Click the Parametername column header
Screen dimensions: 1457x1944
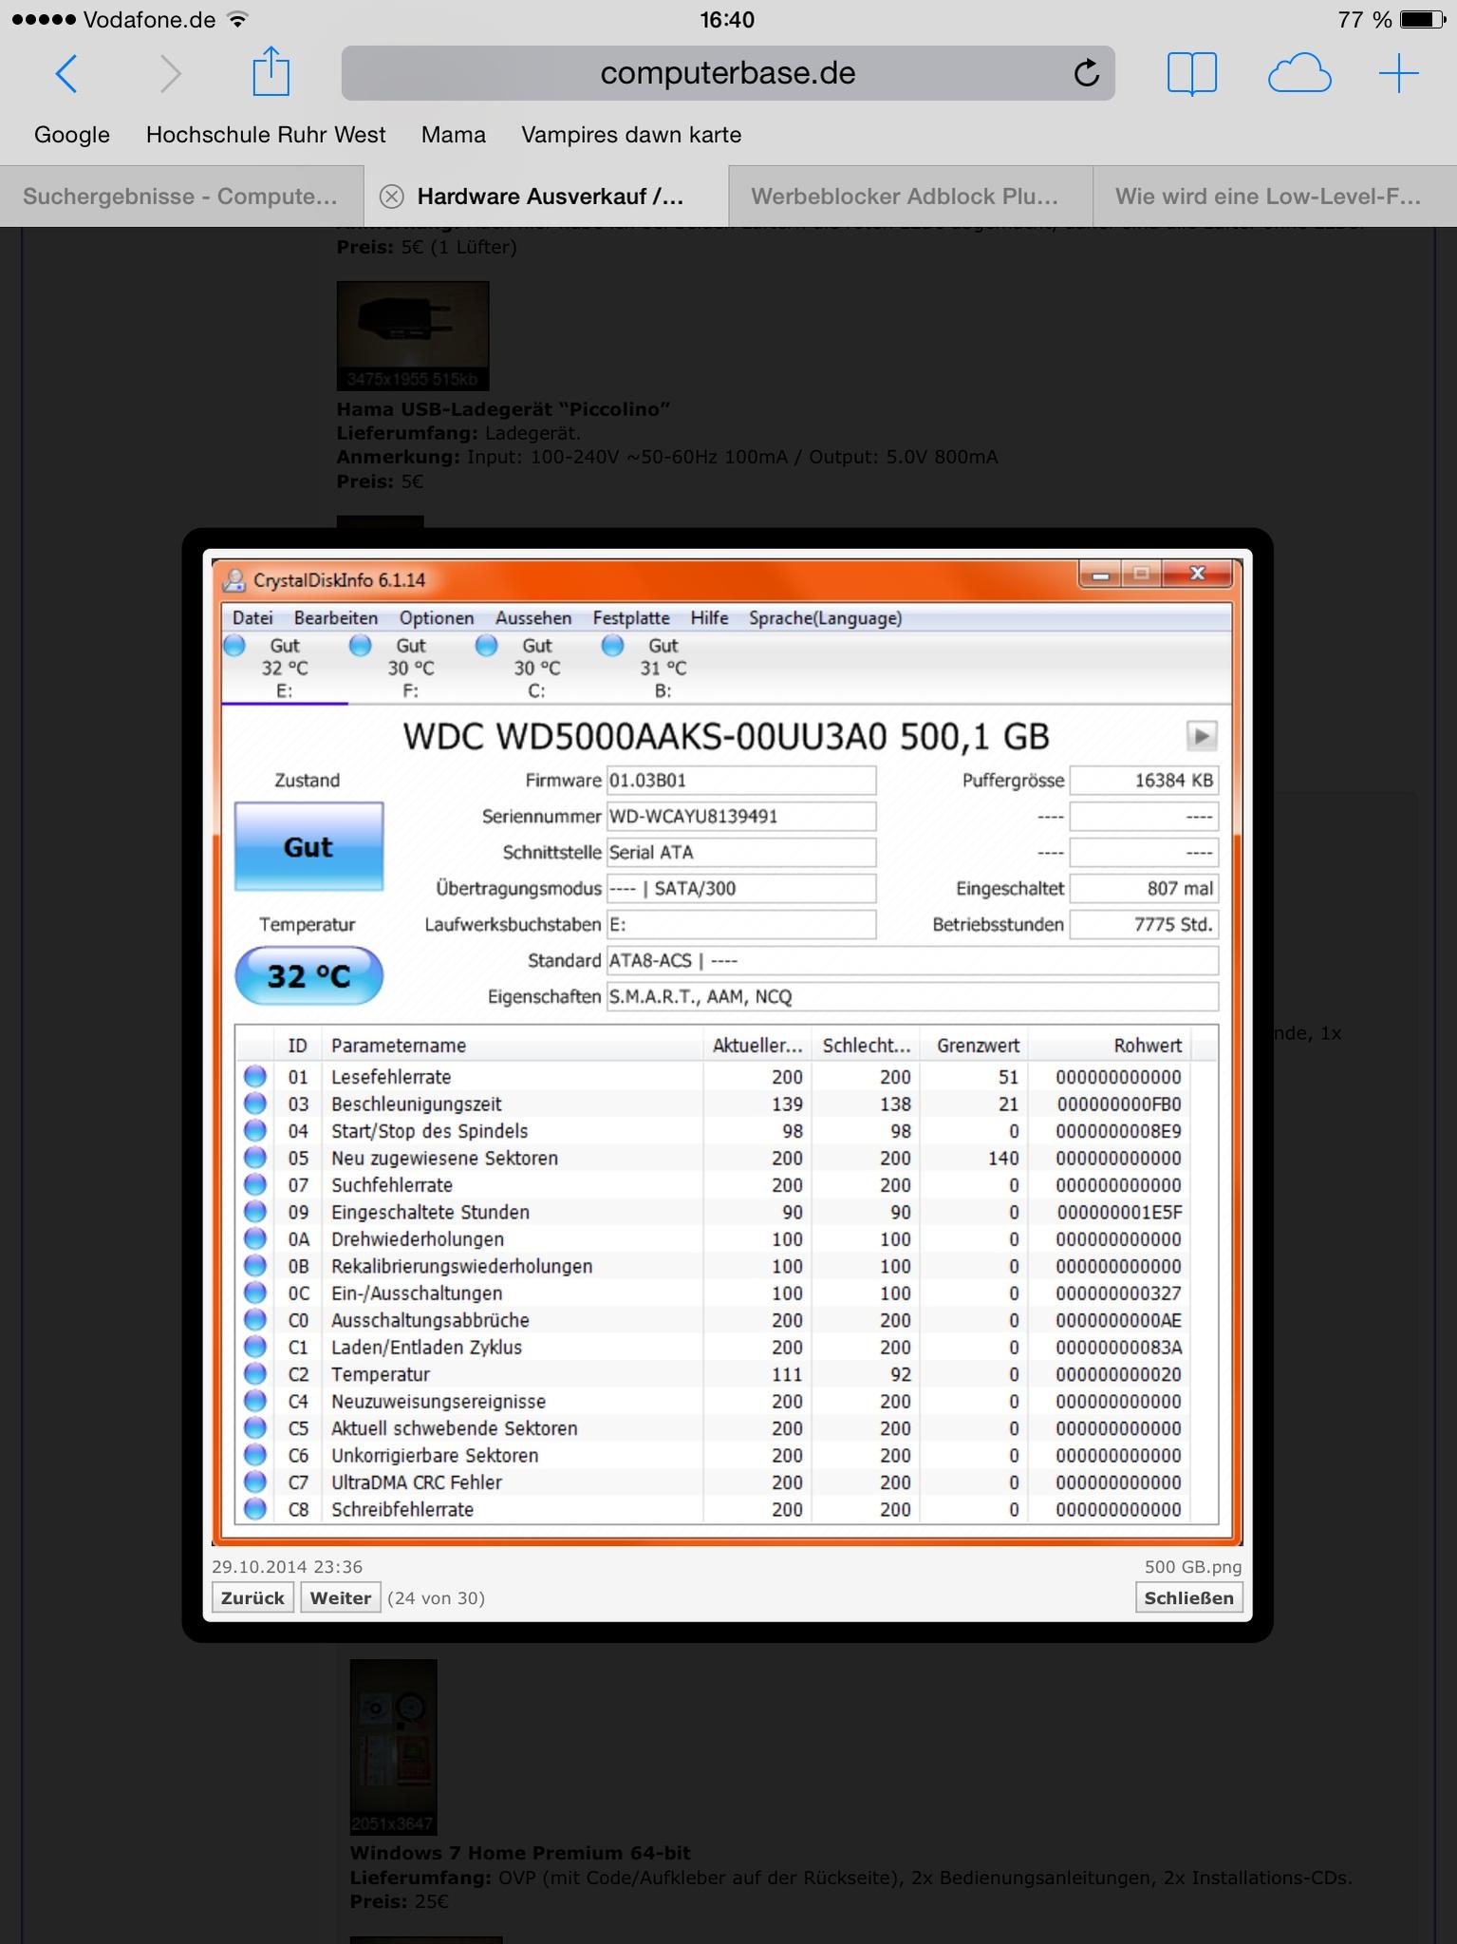513,1046
